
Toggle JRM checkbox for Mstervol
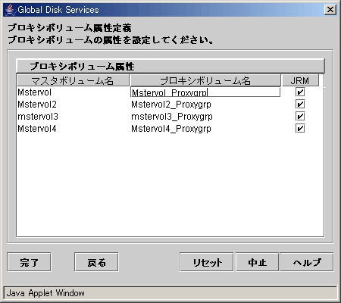point(300,92)
